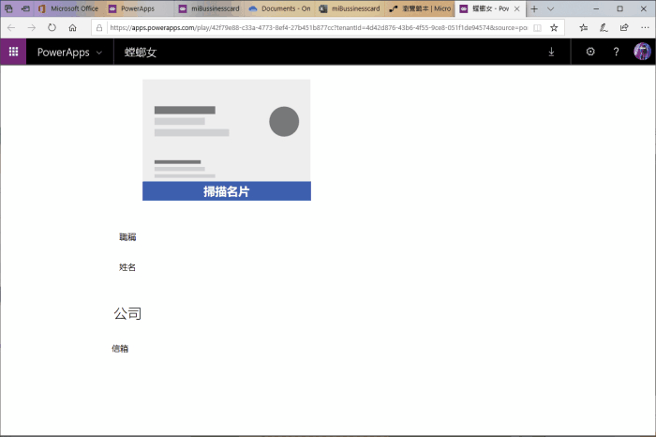Image resolution: width=656 pixels, height=437 pixels.
Task: Select the 姓名 label text
Action: [x=127, y=267]
